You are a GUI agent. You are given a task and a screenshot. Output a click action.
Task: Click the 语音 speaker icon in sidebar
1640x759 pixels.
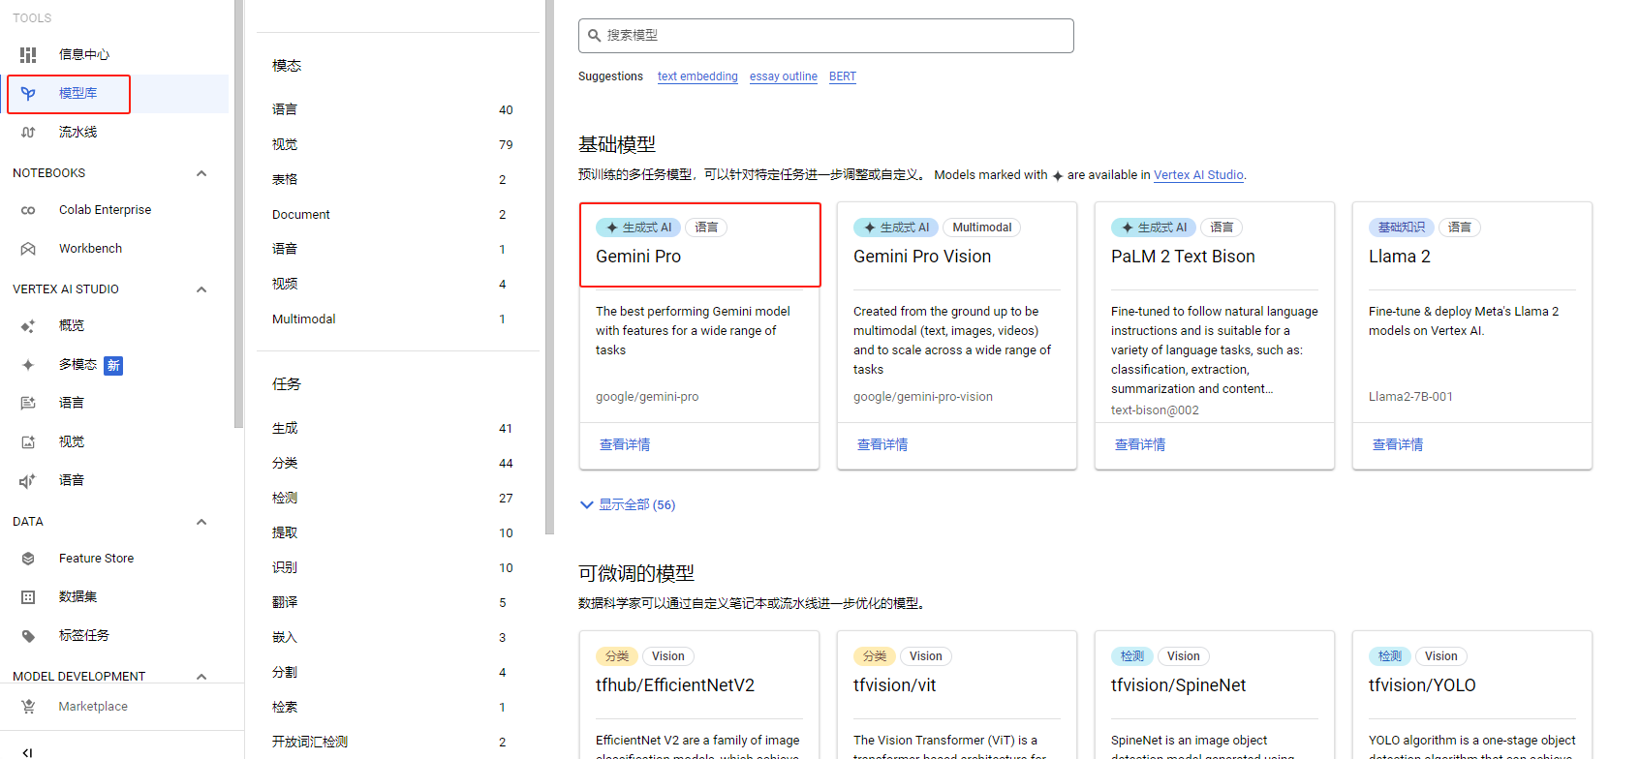(28, 481)
